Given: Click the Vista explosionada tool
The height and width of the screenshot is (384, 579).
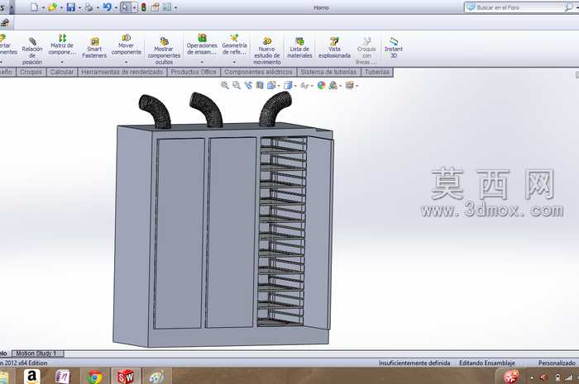Looking at the screenshot, I should [x=334, y=48].
